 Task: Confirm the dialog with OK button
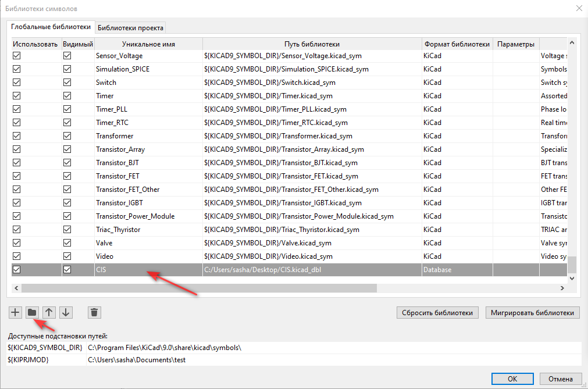point(512,379)
